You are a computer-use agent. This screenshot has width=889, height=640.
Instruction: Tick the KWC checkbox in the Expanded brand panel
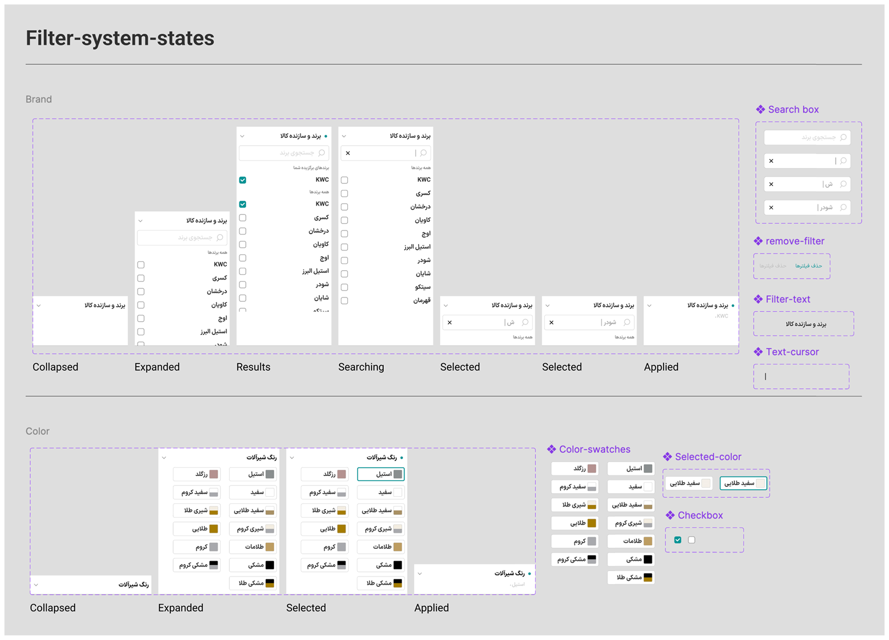point(141,265)
